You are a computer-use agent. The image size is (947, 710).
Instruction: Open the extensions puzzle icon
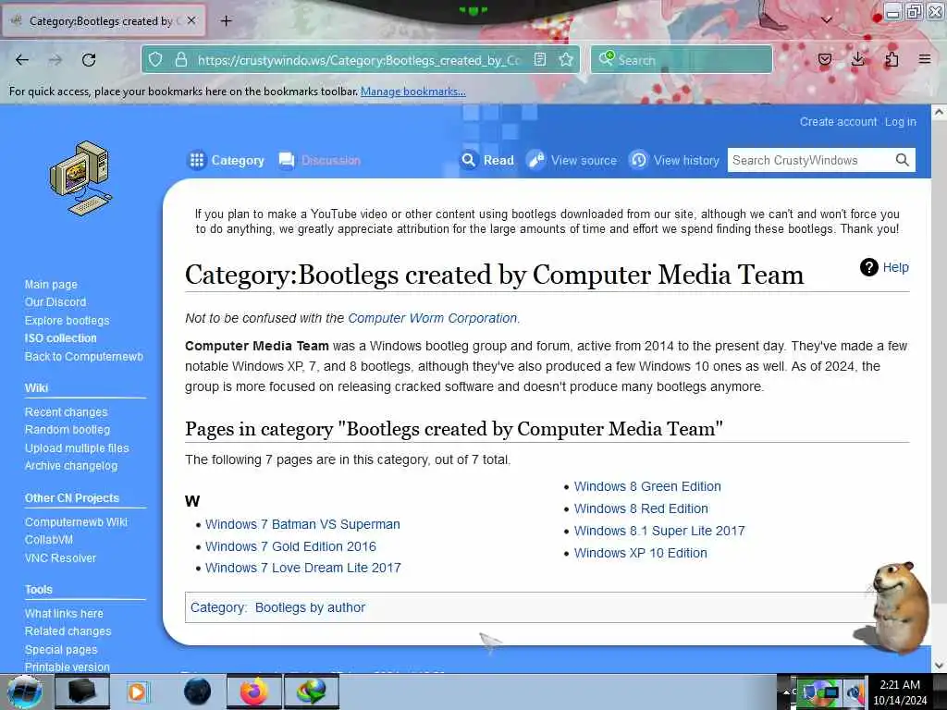click(892, 59)
